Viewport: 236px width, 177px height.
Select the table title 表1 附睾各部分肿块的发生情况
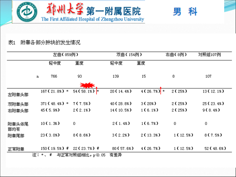pyautogui.click(x=44, y=43)
